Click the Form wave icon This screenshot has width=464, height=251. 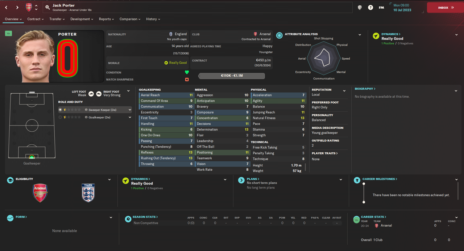10,218
